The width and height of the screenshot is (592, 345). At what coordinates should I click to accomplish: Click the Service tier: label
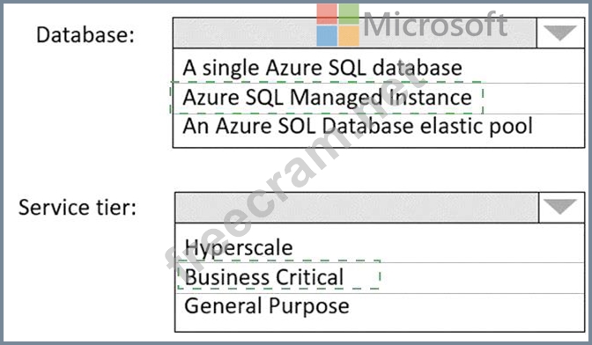78,208
